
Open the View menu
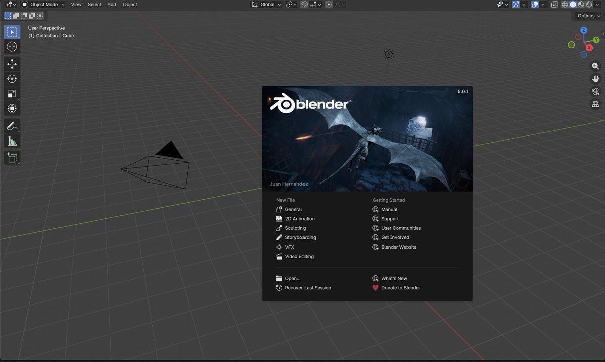[x=76, y=4]
